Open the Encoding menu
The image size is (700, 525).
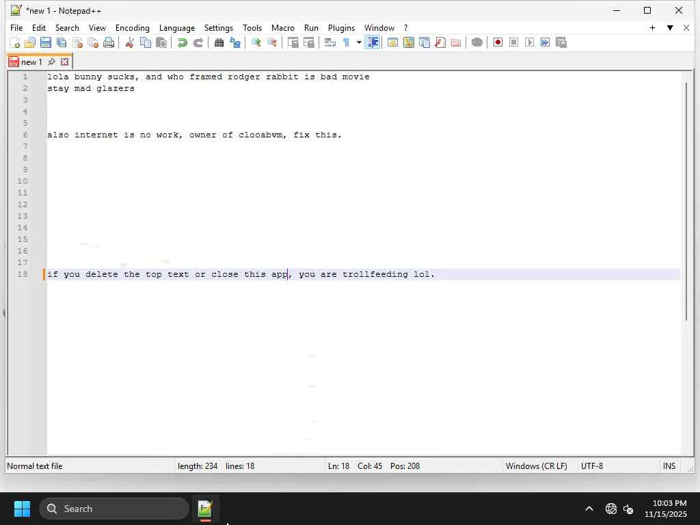[133, 27]
